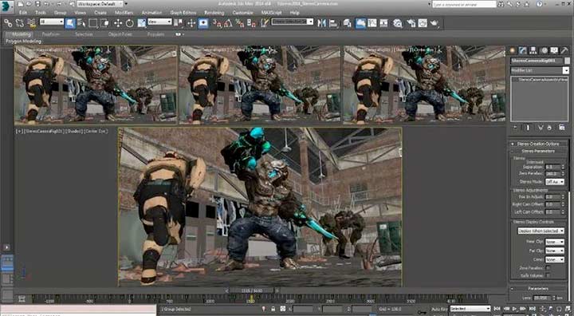Screen dimensions: 574x316
Task: Click the Polygon Modeling panel label
Action: click(23, 41)
